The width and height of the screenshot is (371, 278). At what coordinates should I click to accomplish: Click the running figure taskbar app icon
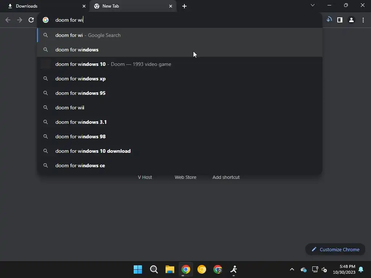pos(234,269)
